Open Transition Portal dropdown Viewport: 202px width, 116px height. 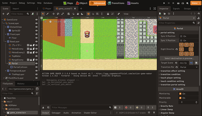189,67
